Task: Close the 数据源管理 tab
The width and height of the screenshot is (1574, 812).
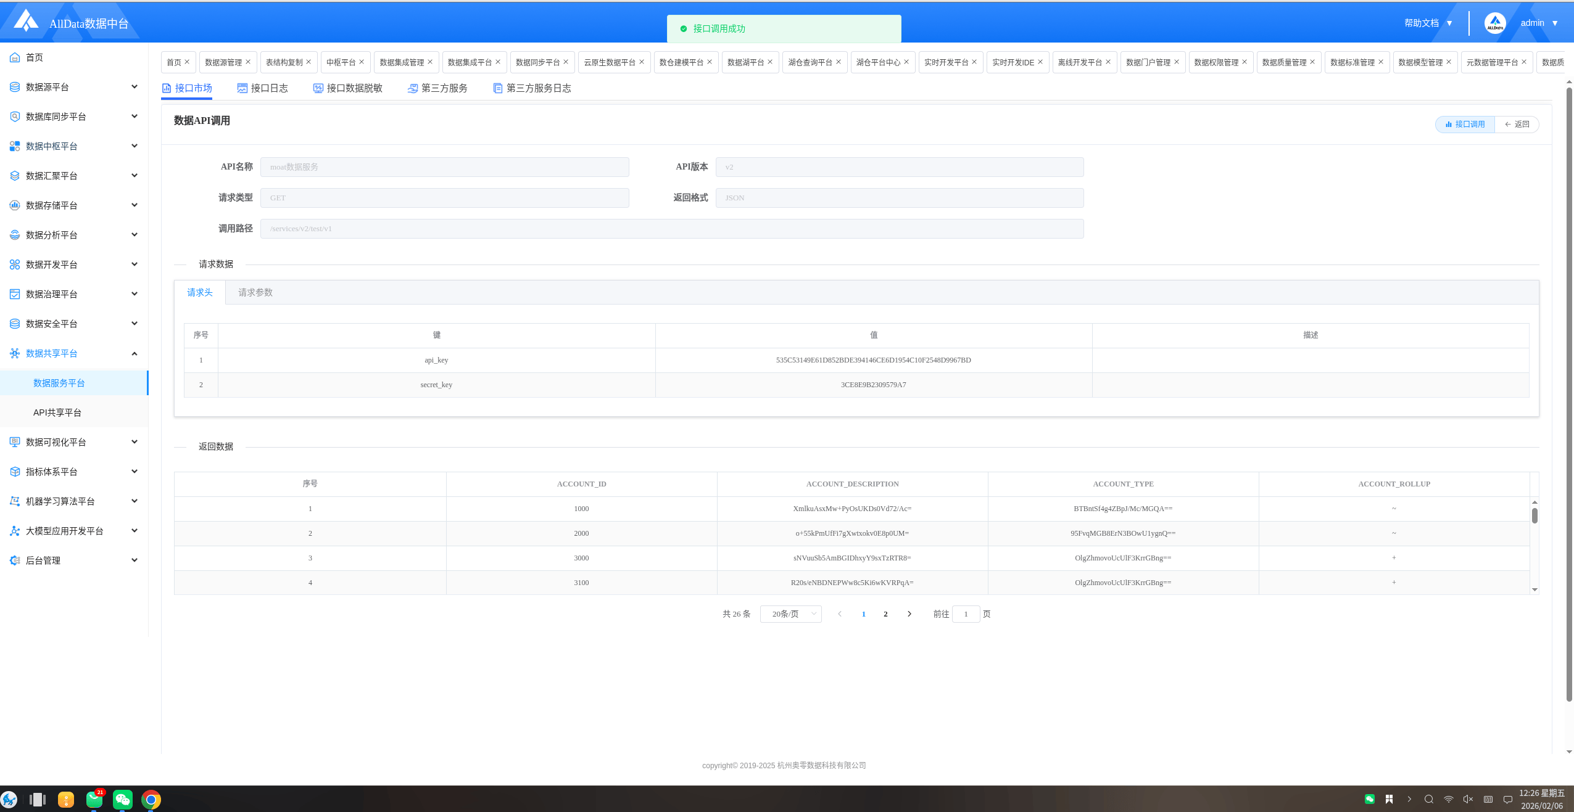Action: (x=248, y=62)
